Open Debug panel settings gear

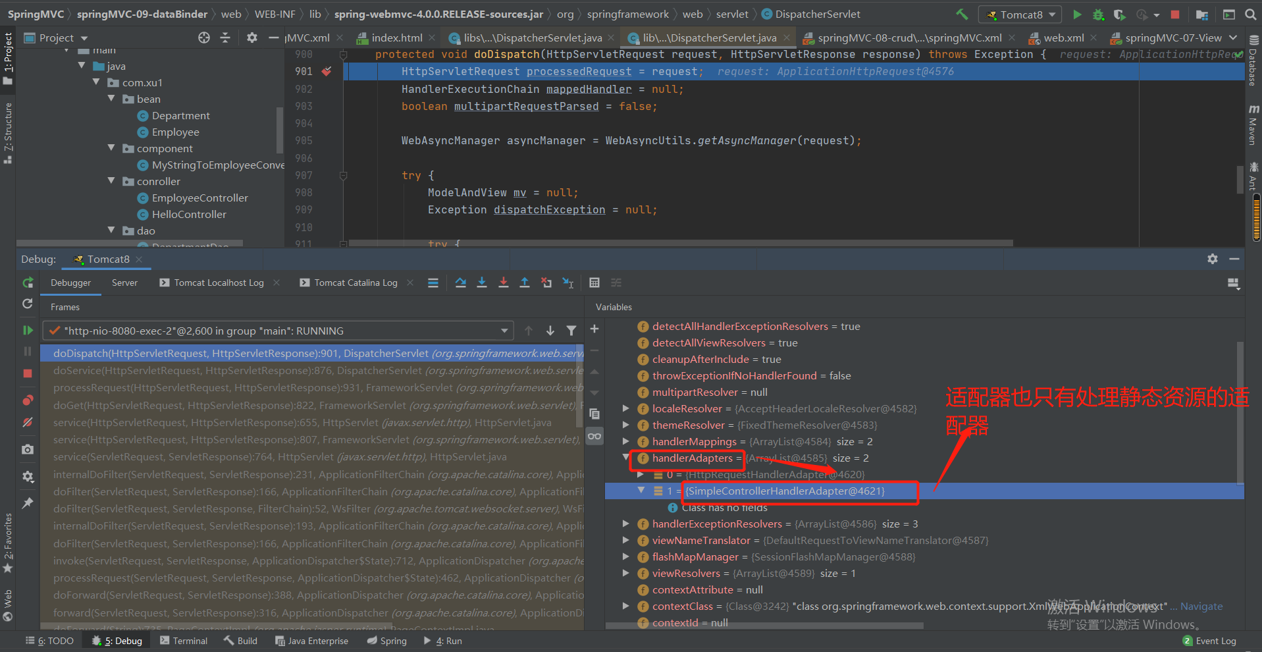point(1213,259)
